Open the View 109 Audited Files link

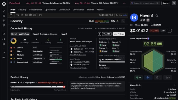[x=78, y=55]
